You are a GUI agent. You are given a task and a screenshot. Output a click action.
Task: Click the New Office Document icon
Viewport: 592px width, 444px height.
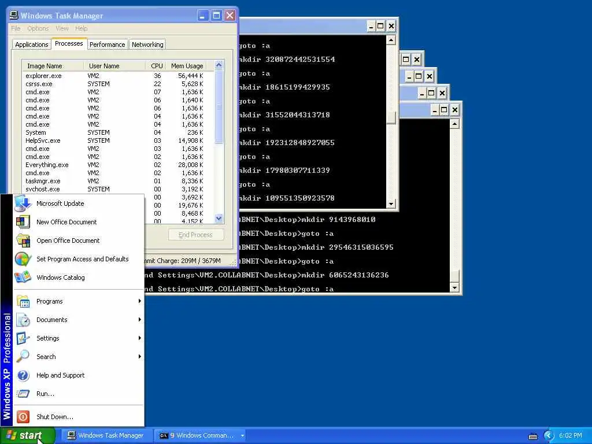click(23, 222)
